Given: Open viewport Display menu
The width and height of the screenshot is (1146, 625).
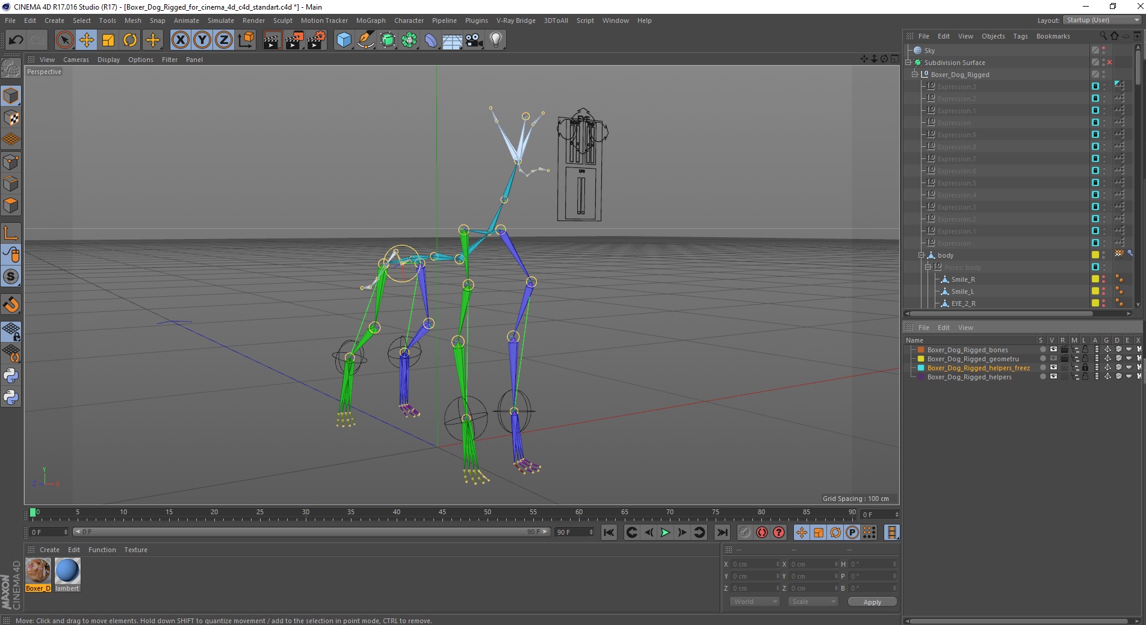Looking at the screenshot, I should (108, 60).
